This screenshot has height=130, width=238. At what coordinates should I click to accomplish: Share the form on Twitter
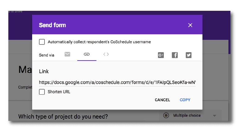click(x=189, y=55)
